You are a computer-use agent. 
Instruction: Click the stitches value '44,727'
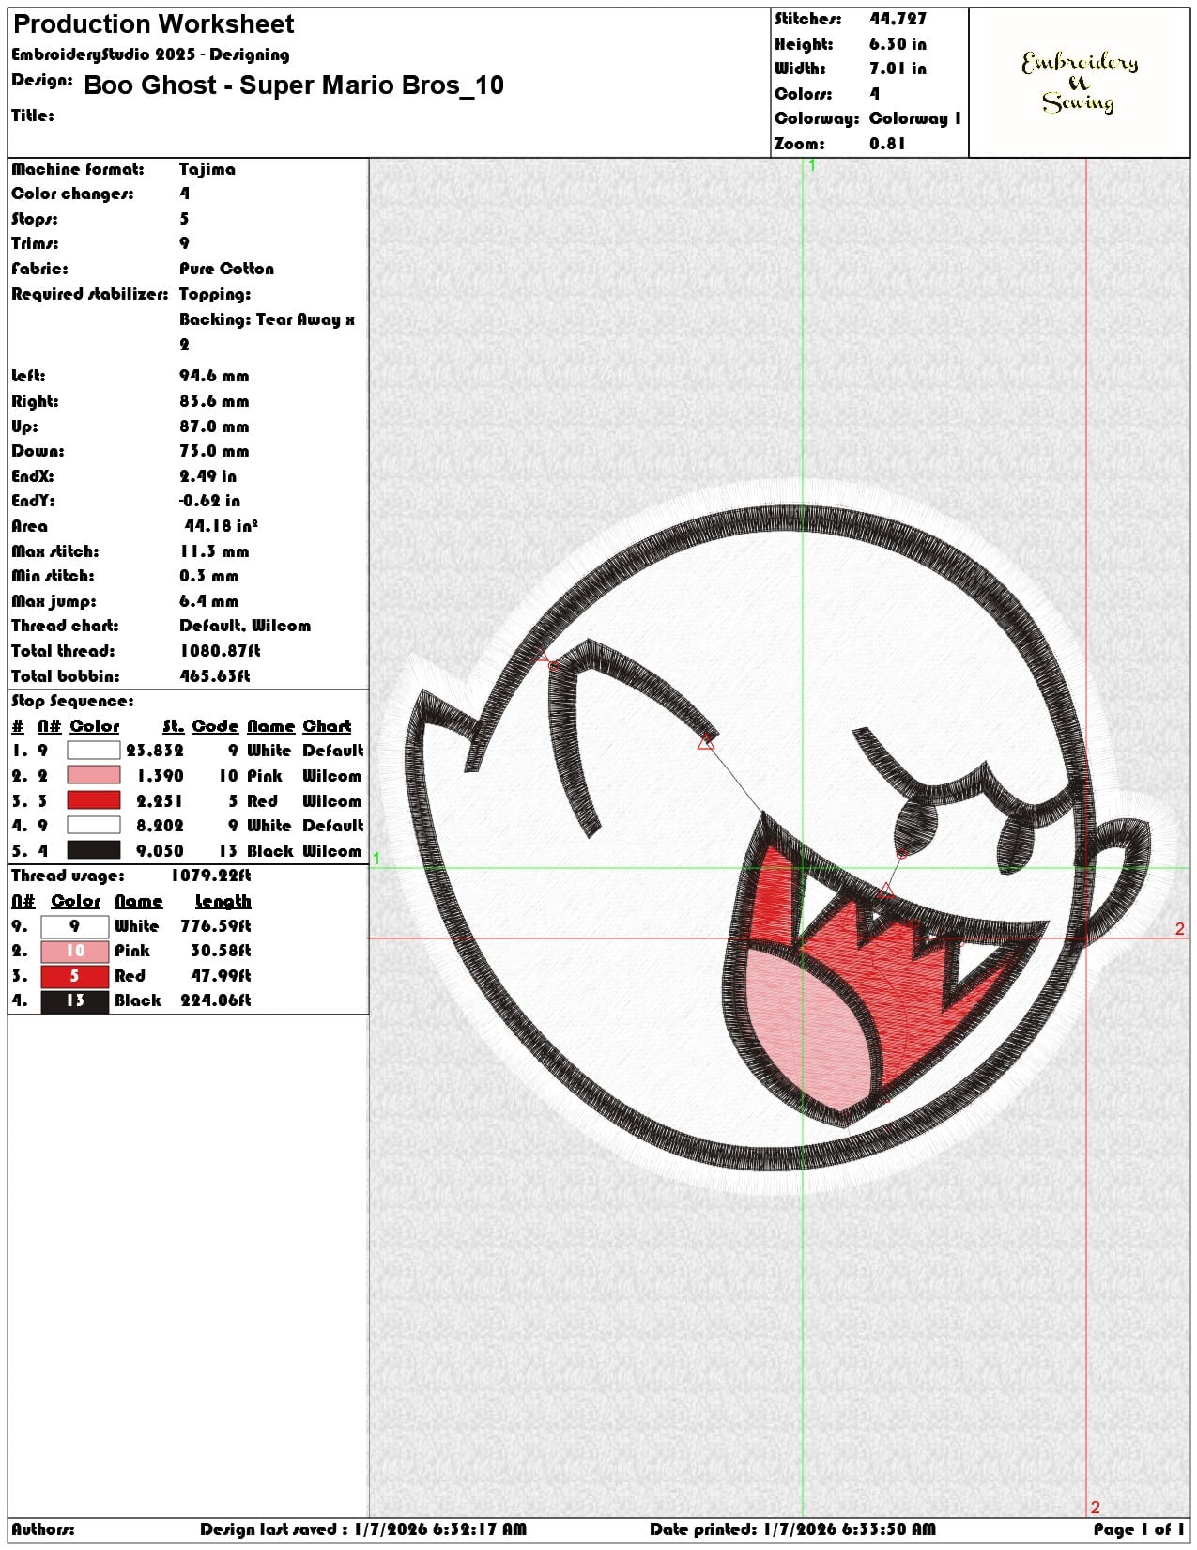click(898, 19)
